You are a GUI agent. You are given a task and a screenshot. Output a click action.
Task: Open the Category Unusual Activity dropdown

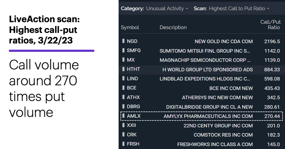[x=167, y=8]
